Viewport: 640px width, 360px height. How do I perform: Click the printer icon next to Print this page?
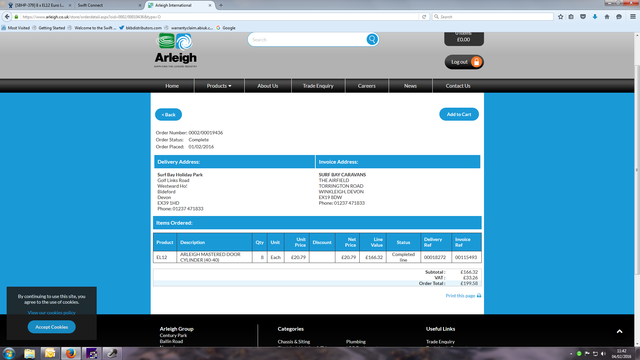coord(479,296)
